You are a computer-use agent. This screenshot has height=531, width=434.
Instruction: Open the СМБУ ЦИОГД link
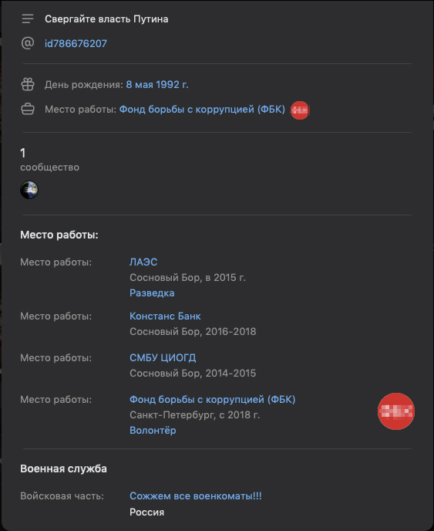tap(163, 357)
